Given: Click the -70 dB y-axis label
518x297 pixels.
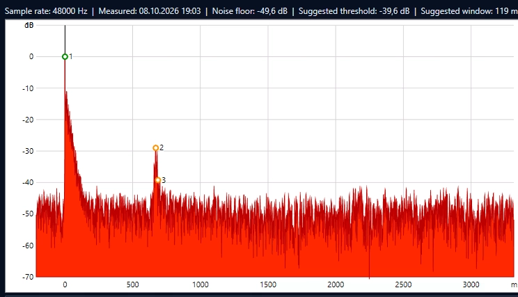Looking at the screenshot, I should (28, 277).
